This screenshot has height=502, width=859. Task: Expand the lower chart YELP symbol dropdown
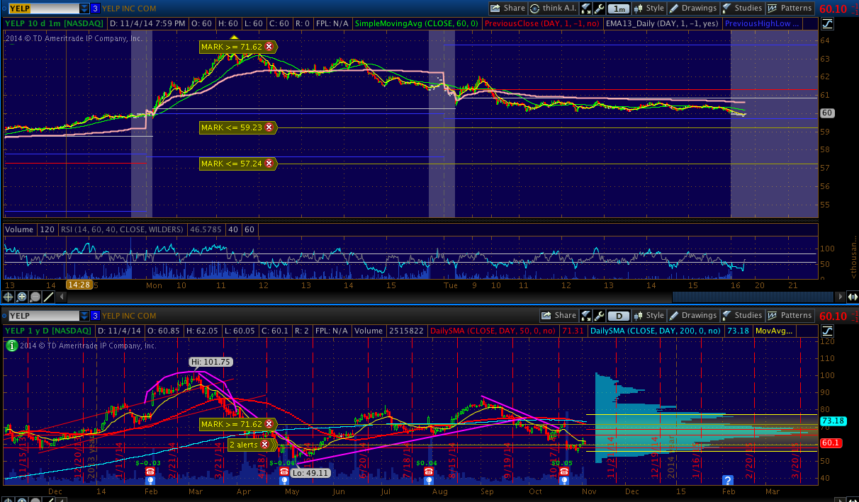tap(84, 316)
